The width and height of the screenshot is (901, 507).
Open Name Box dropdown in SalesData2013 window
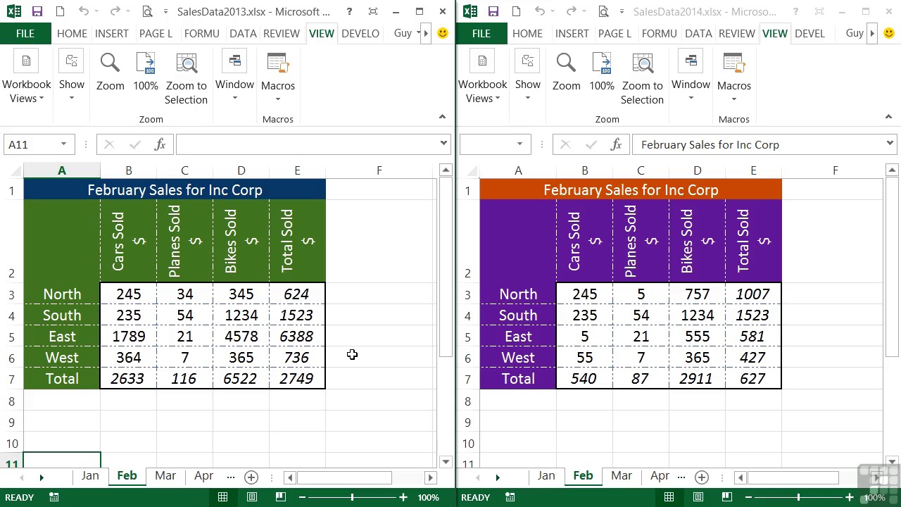click(63, 144)
